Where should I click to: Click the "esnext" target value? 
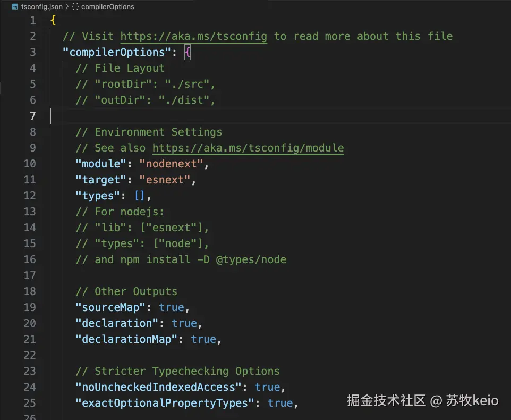pyautogui.click(x=165, y=180)
